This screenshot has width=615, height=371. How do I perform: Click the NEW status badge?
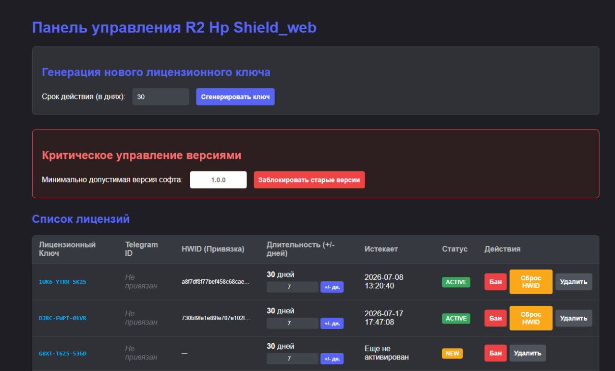[x=452, y=353]
